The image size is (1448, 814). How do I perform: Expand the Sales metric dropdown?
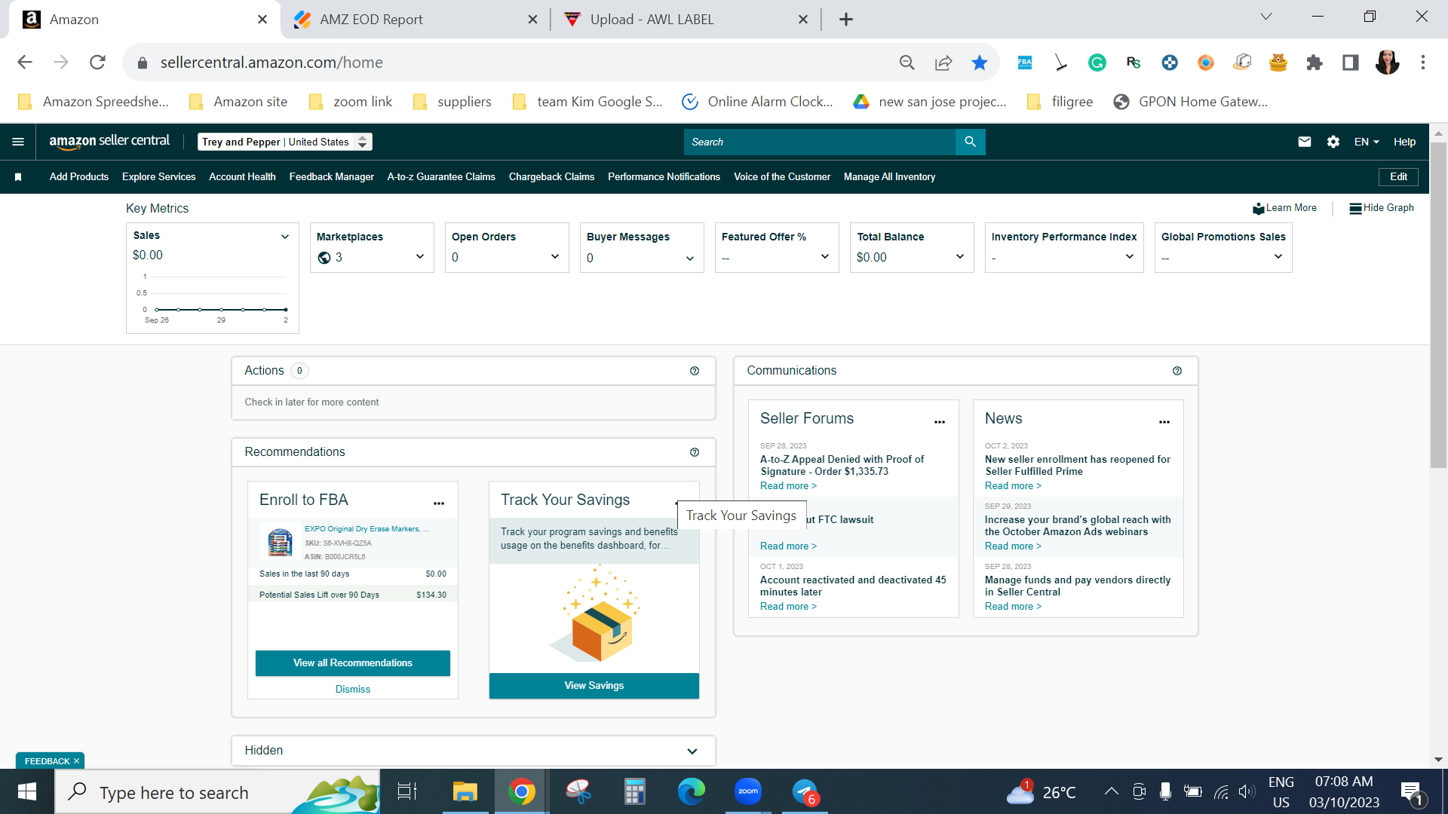click(x=285, y=237)
